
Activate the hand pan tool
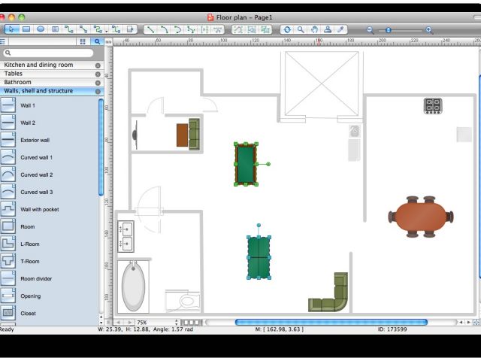(x=314, y=29)
